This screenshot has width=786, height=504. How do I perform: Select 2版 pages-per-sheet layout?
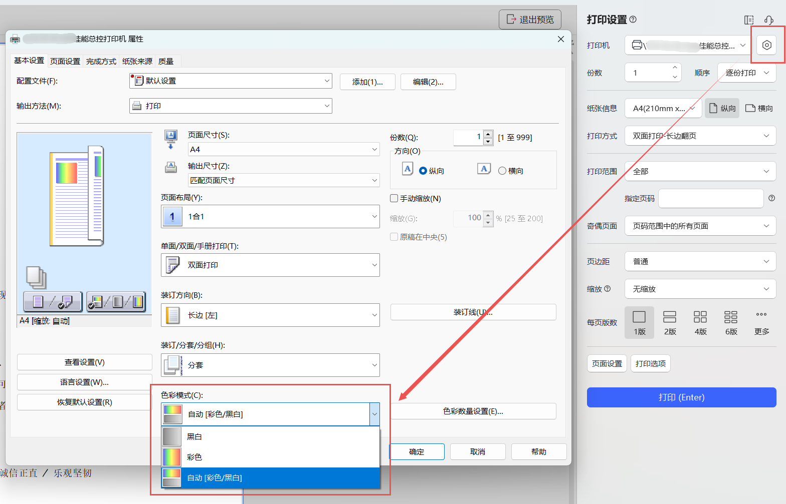coord(670,322)
